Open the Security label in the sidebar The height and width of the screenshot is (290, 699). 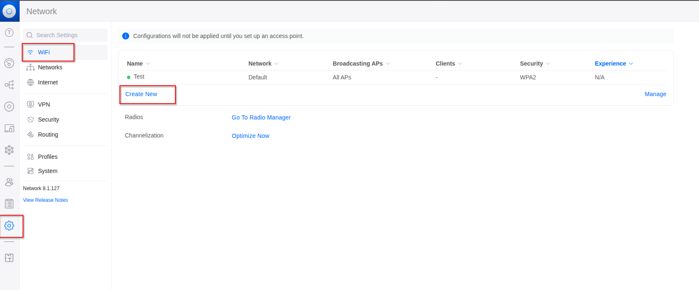[48, 120]
